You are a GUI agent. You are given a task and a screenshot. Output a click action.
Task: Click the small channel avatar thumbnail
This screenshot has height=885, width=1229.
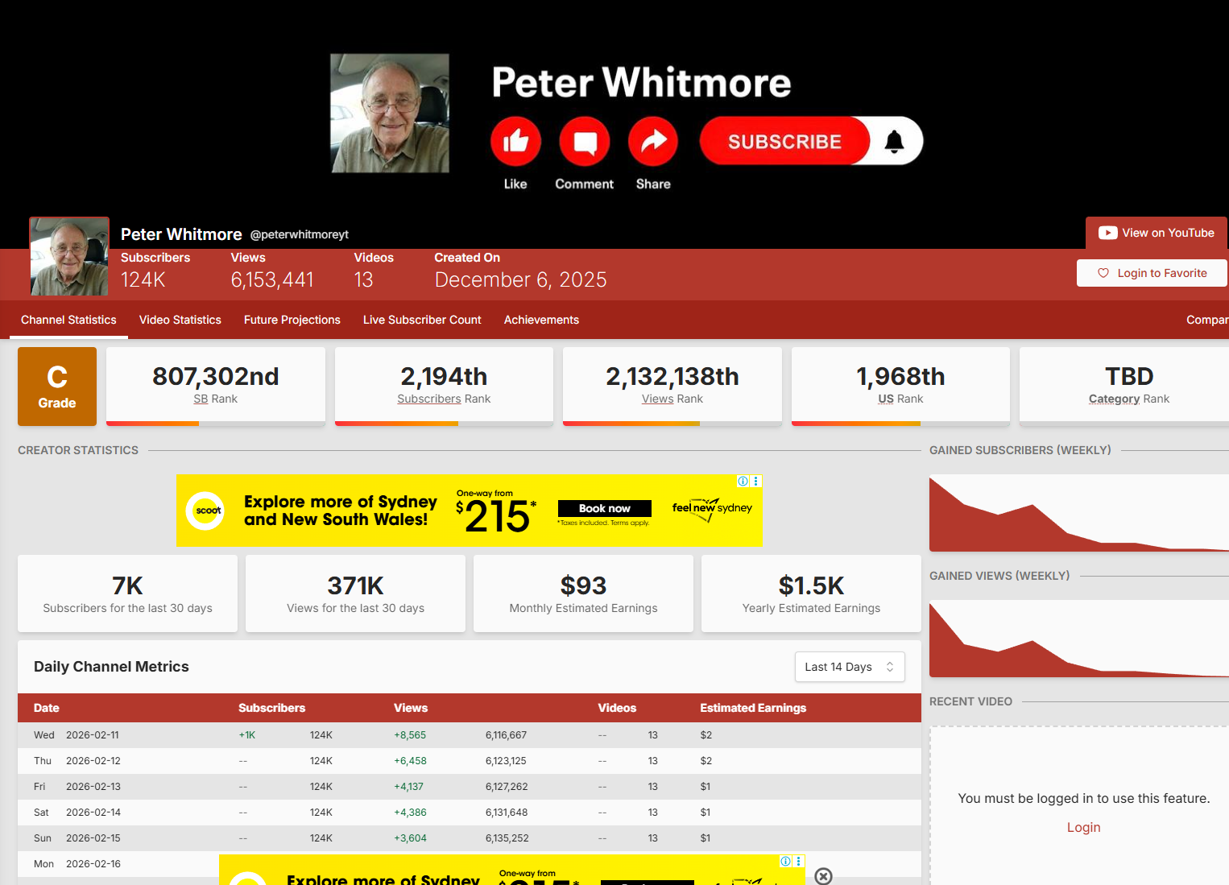(x=69, y=257)
